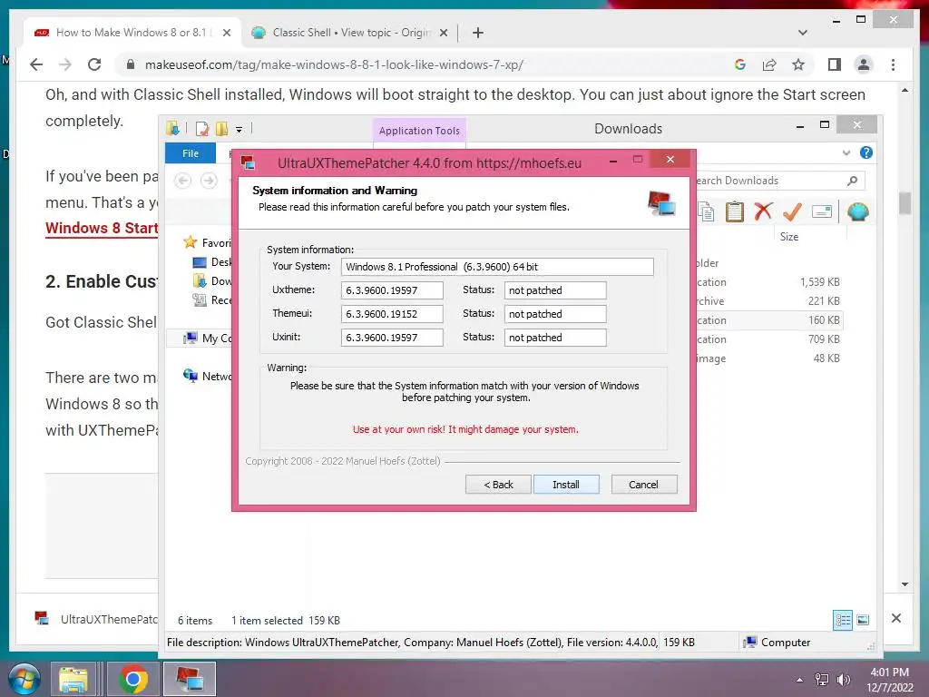This screenshot has height=697, width=929.
Task: Click Classic Shell Paste toolbar icon
Action: coord(735,211)
